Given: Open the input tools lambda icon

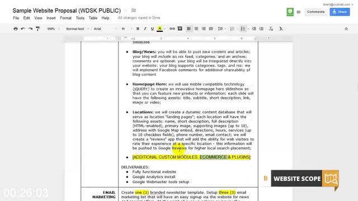Looking at the screenshot, I should [x=281, y=28].
